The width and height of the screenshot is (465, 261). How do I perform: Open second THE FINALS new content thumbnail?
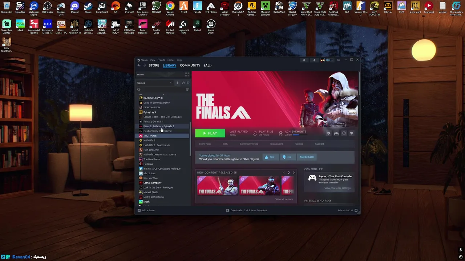coord(259,186)
